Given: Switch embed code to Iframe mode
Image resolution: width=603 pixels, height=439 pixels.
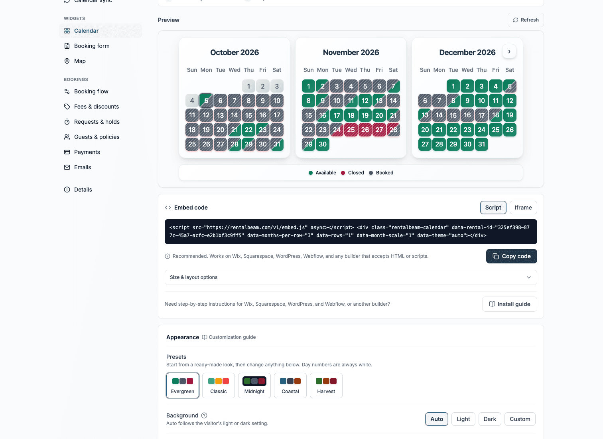Looking at the screenshot, I should point(523,208).
